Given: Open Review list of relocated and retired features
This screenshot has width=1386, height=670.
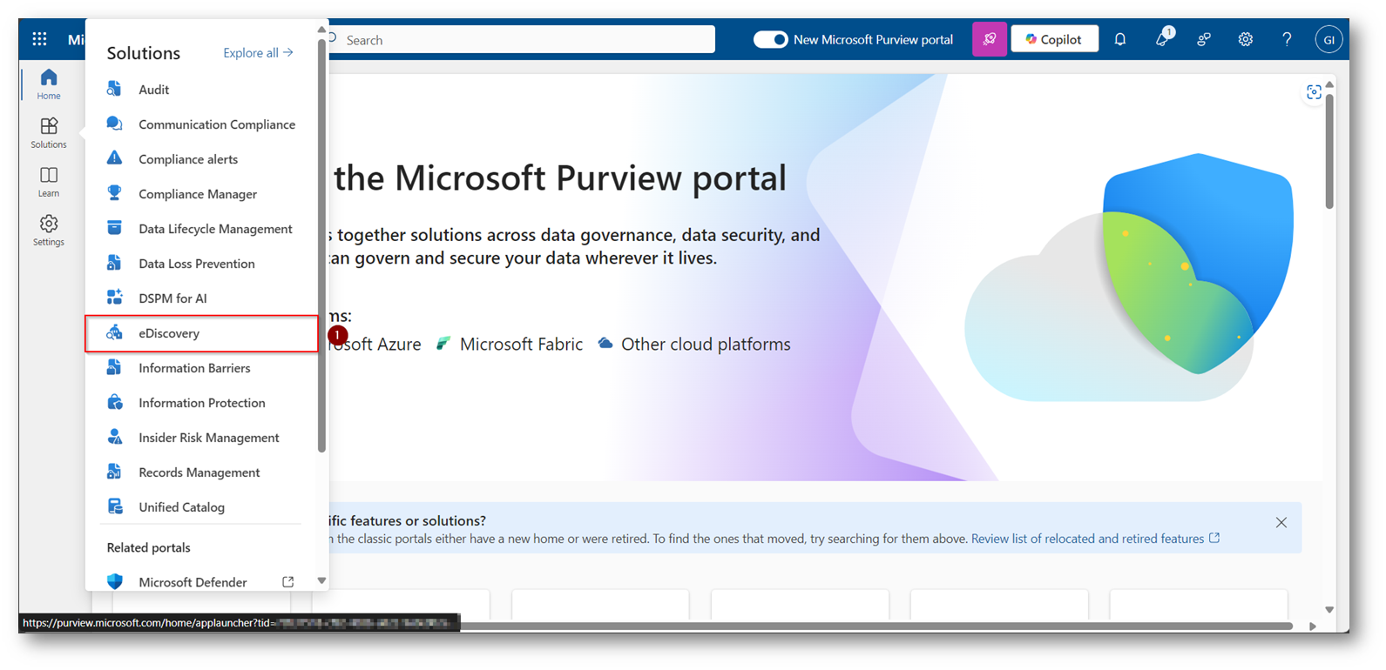Looking at the screenshot, I should point(1095,539).
